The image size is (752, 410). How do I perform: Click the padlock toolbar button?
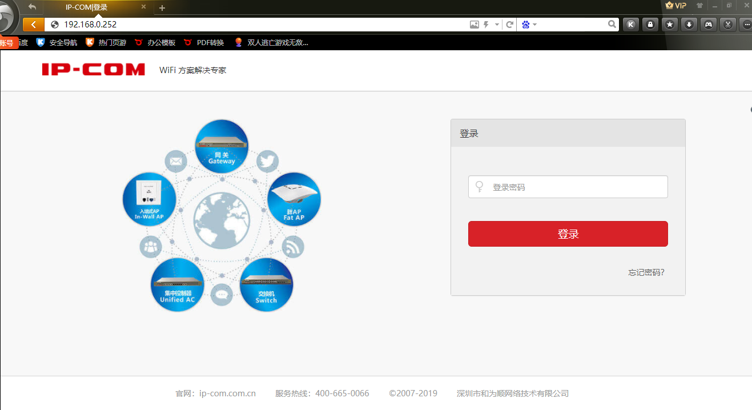pos(650,25)
